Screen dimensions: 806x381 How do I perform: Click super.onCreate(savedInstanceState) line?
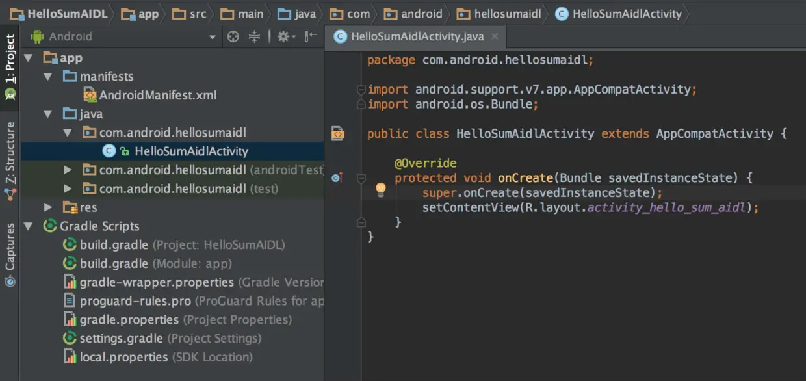pyautogui.click(x=542, y=193)
